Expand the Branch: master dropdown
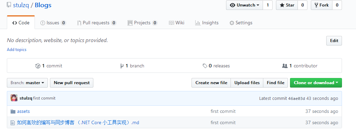Screen dimensions: 356x131 click(x=27, y=83)
